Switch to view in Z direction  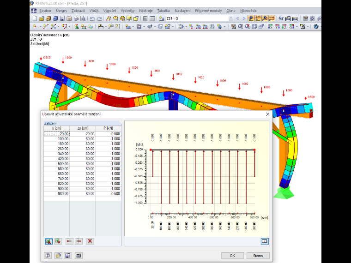tap(284, 27)
